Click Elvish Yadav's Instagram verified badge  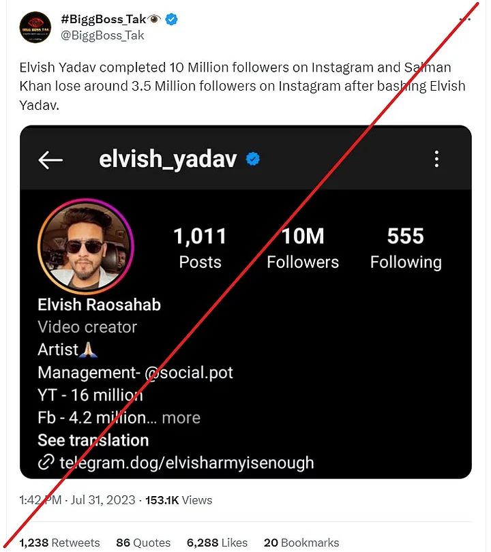tap(253, 159)
